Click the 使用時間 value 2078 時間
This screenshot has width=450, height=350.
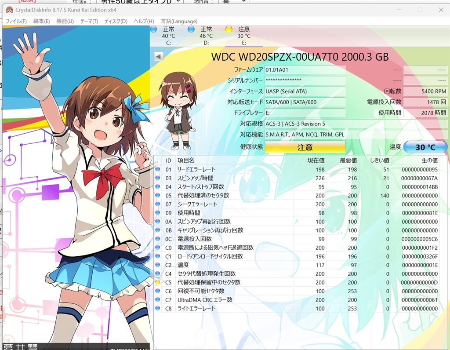click(425, 113)
